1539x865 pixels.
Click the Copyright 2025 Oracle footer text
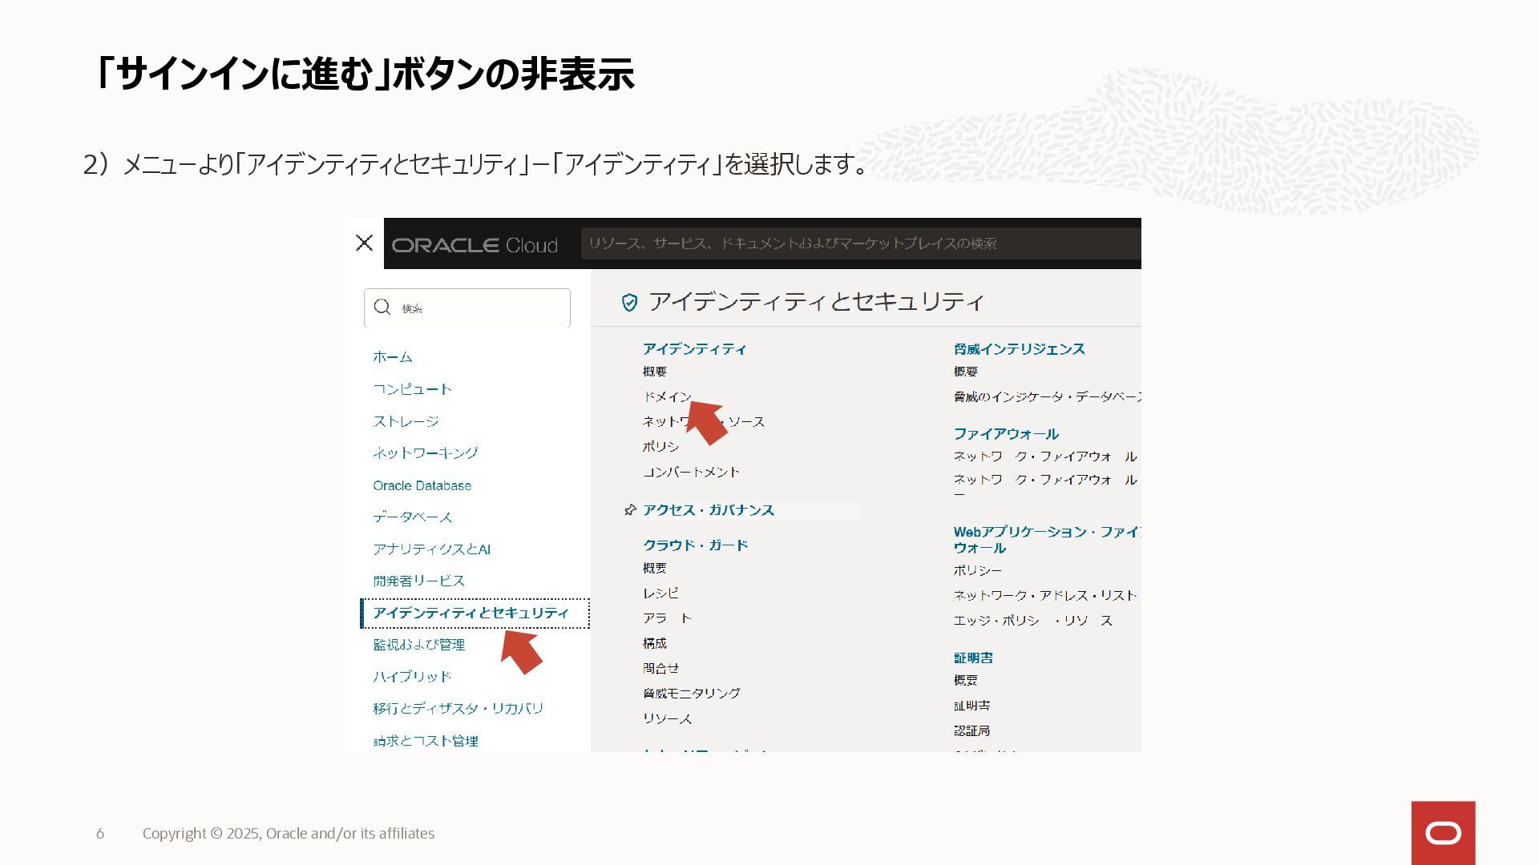tap(289, 834)
